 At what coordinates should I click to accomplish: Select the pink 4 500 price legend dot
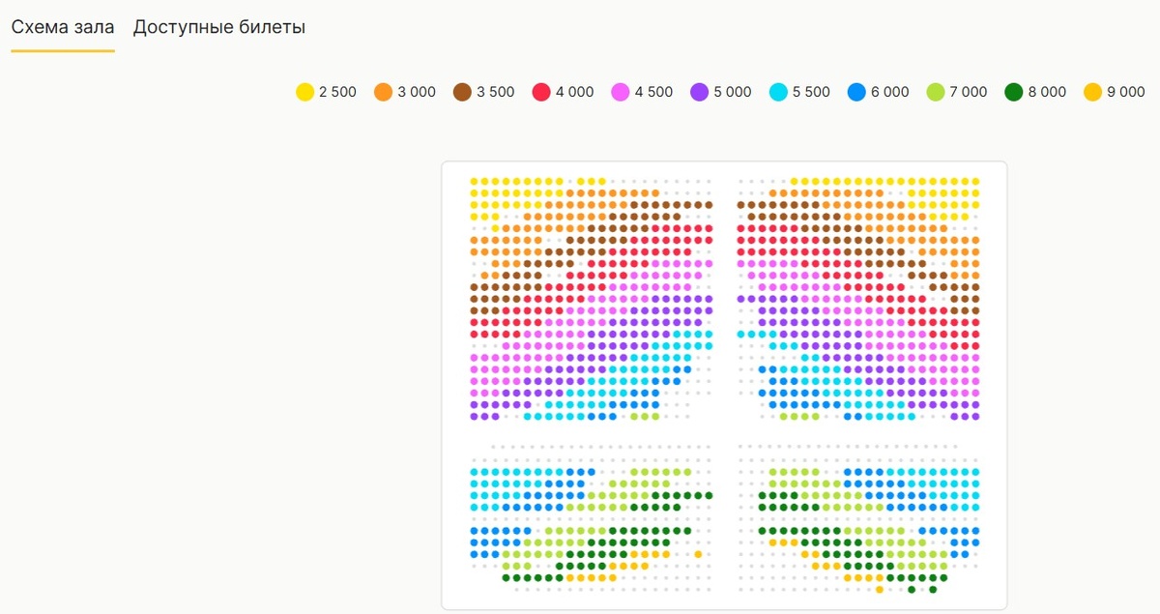tap(621, 92)
